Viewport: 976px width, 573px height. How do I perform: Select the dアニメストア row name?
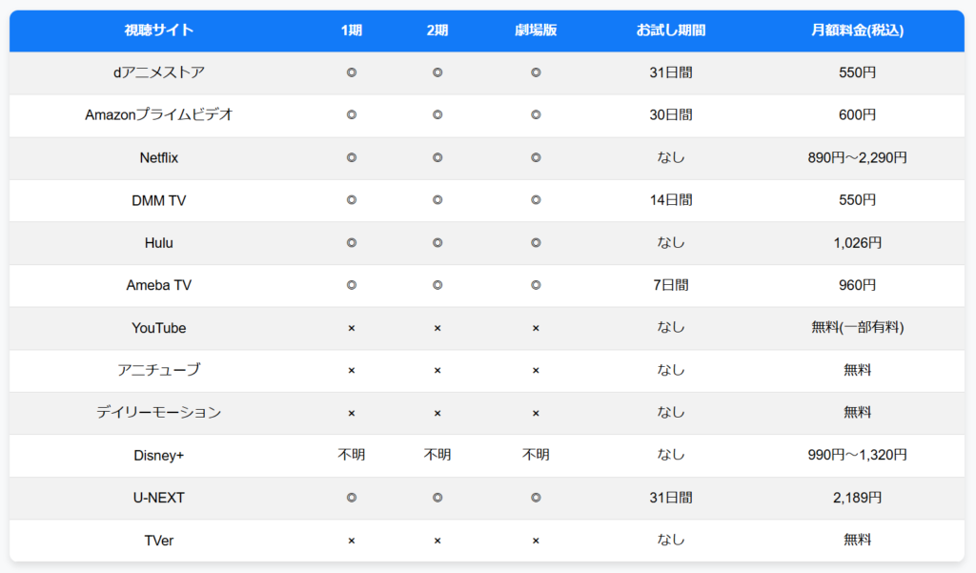pyautogui.click(x=159, y=72)
